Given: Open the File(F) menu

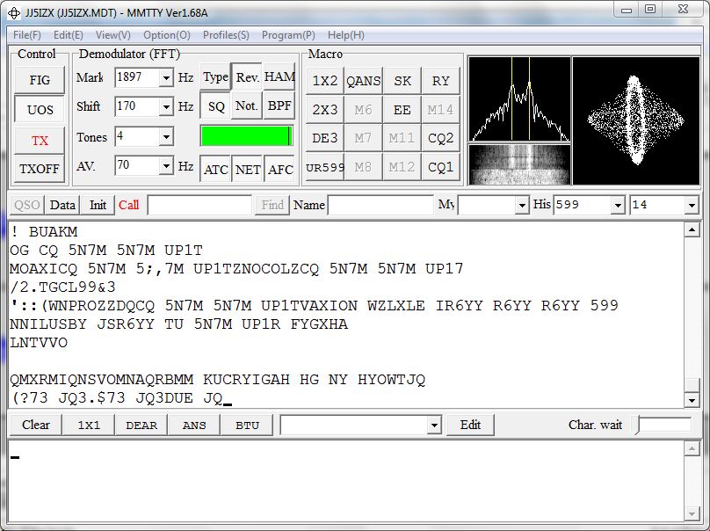Looking at the screenshot, I should (26, 35).
